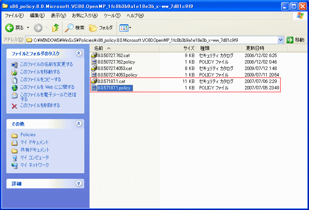Collapse the ファイルとフォルダのタスク panel
This screenshot has width=309, height=210.
(x=79, y=54)
